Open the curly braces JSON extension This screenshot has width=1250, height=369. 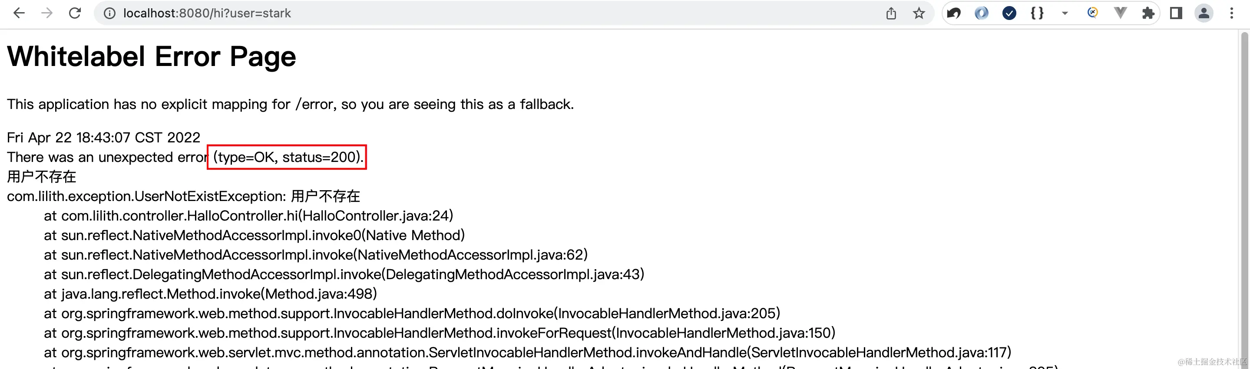[x=1037, y=13]
